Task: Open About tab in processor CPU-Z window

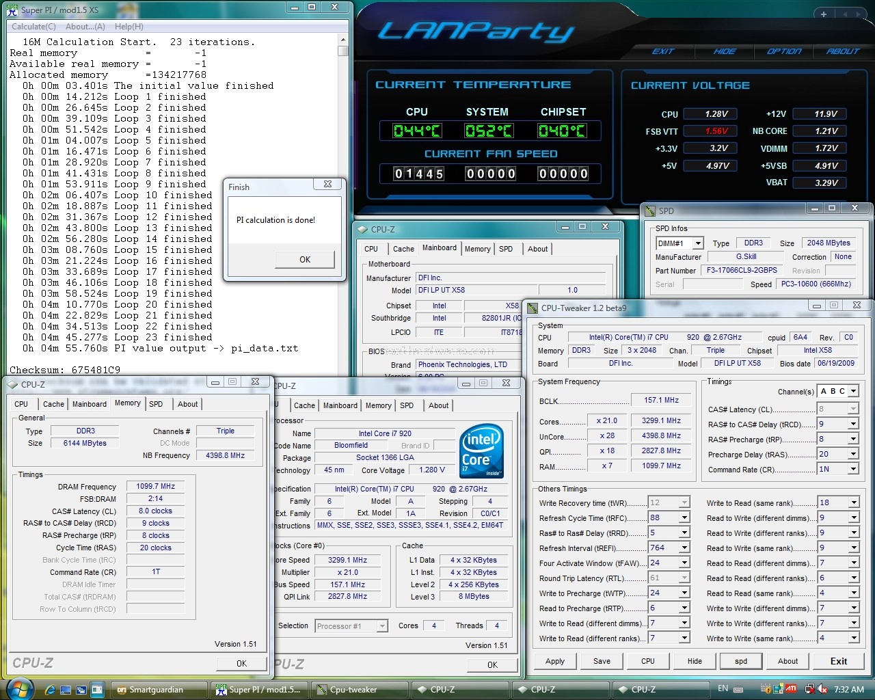Action: [x=438, y=405]
